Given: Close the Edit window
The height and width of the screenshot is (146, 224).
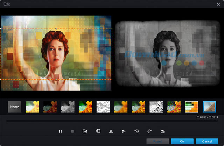Looking at the screenshot, I should click(x=218, y=4).
